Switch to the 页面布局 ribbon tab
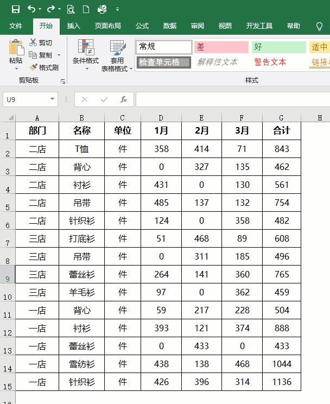This screenshot has height=404, width=330. 107,26
